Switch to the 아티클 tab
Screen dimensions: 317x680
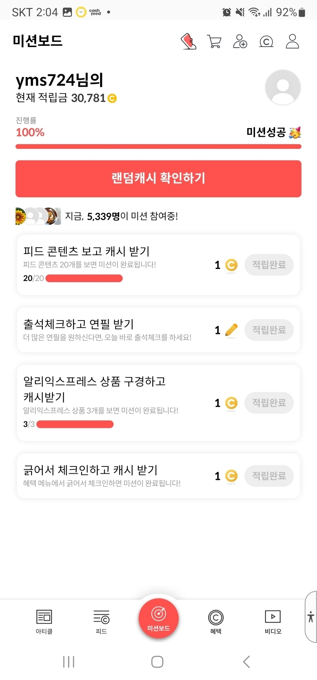44,622
